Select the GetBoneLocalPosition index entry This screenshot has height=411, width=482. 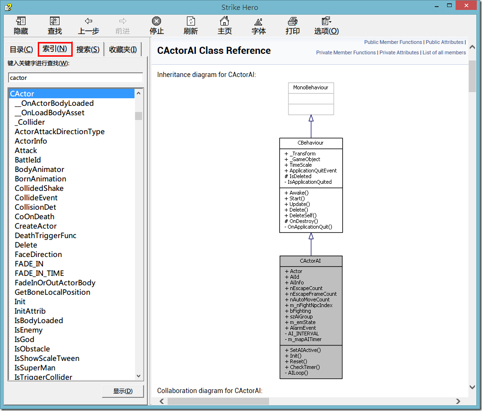tap(52, 292)
